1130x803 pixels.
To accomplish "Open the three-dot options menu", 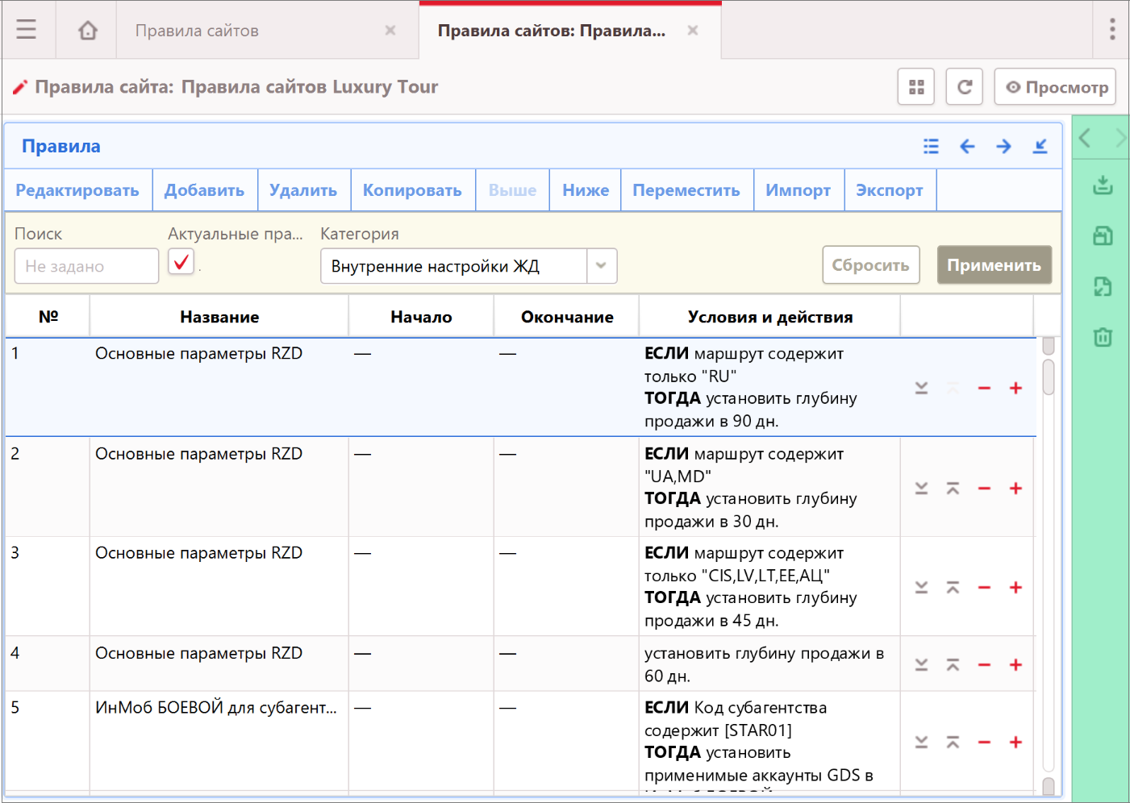I will tap(1111, 30).
